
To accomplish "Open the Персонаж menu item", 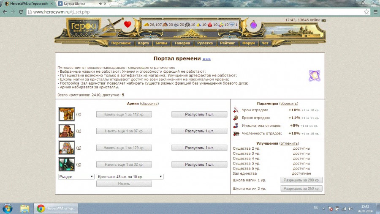I will point(121,43).
